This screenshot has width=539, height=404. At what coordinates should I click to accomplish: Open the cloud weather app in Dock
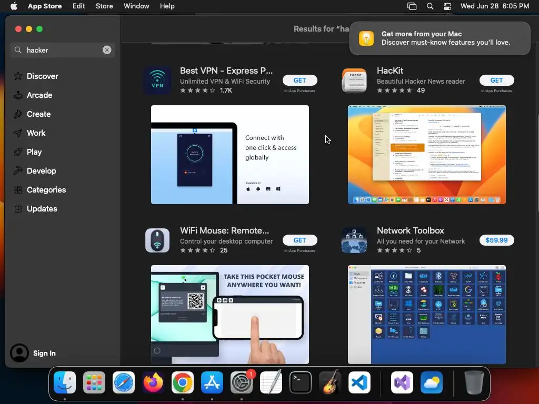pos(432,382)
